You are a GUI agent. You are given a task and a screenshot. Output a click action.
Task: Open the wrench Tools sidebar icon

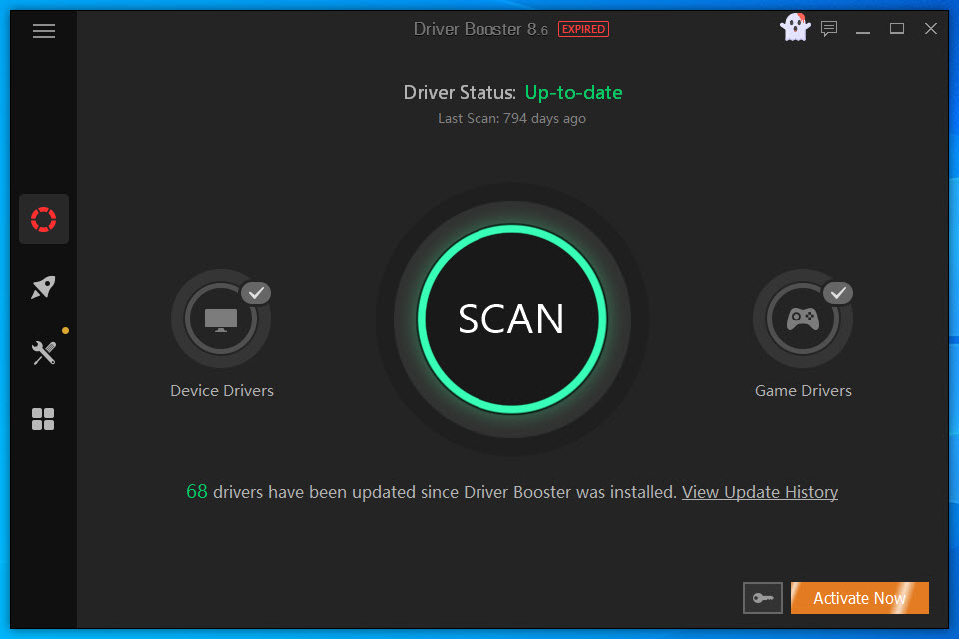coord(43,352)
